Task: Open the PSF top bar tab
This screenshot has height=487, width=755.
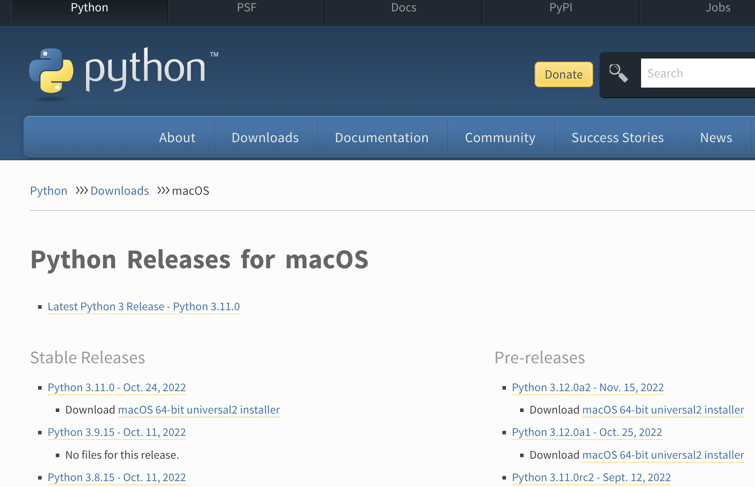Action: [246, 8]
